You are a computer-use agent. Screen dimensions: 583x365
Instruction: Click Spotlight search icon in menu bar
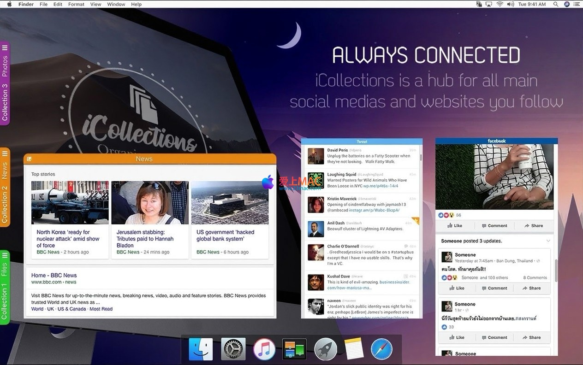pos(555,4)
